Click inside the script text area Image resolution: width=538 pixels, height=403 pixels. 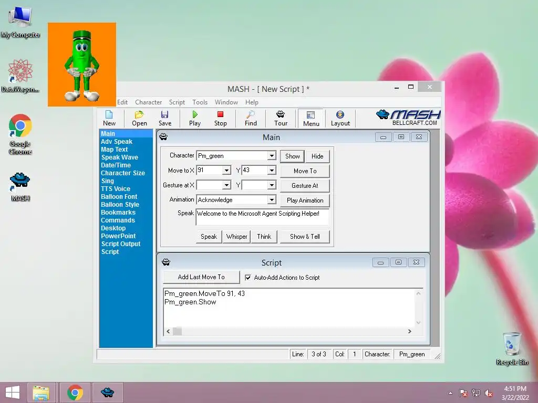[289, 307]
